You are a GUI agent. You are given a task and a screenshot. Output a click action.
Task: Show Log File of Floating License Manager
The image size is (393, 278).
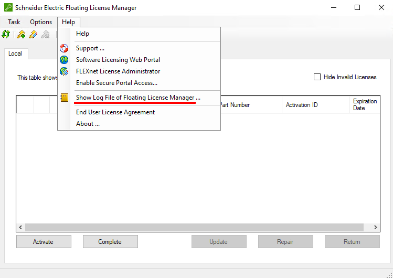pos(139,98)
